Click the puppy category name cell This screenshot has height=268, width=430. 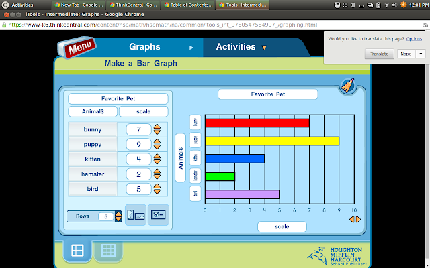[x=93, y=144]
